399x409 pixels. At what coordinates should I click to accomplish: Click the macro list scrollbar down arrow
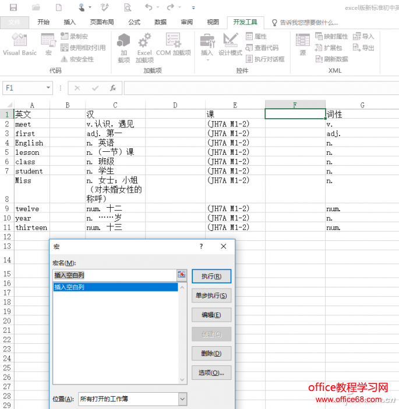[182, 379]
